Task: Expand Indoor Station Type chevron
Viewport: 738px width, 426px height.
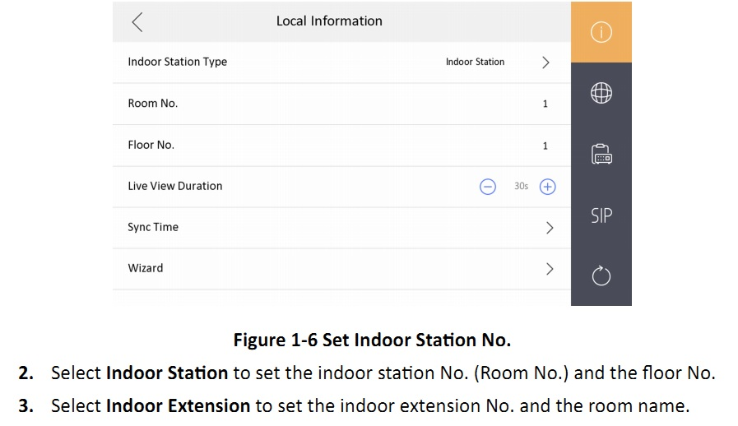Action: [545, 63]
